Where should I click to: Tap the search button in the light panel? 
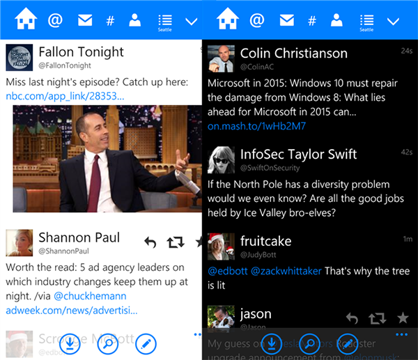click(108, 344)
